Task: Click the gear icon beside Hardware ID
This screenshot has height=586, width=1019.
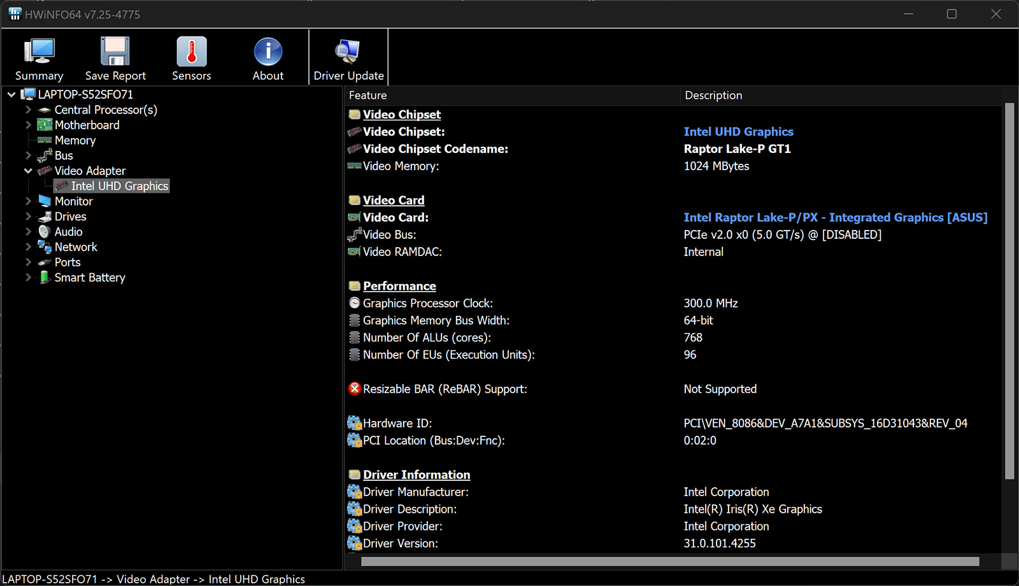Action: [x=355, y=423]
